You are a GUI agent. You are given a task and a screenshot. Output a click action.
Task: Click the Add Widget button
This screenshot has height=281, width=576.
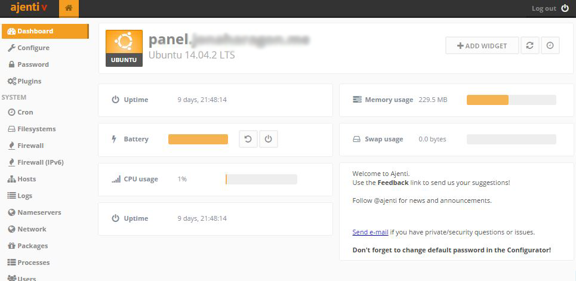482,45
